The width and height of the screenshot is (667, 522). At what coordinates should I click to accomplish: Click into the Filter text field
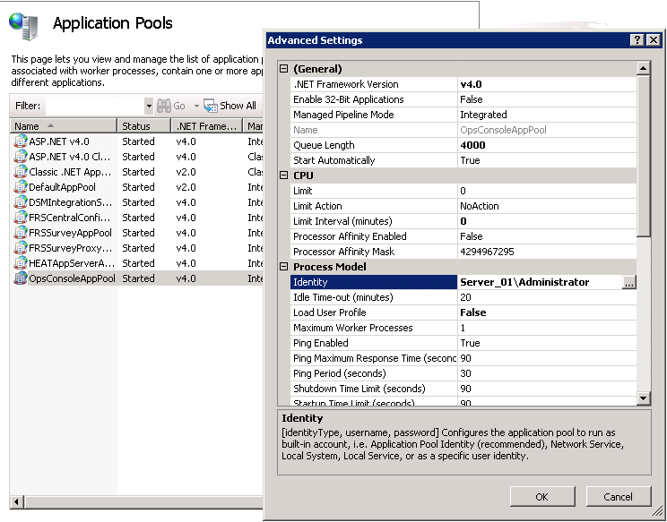tap(94, 106)
